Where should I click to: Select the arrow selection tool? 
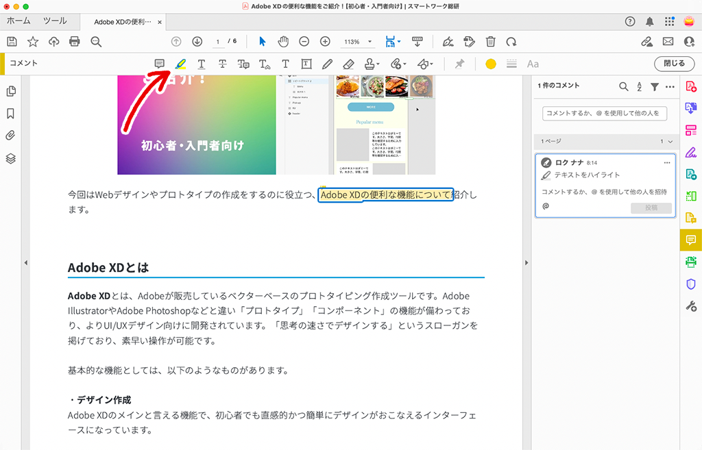click(263, 42)
